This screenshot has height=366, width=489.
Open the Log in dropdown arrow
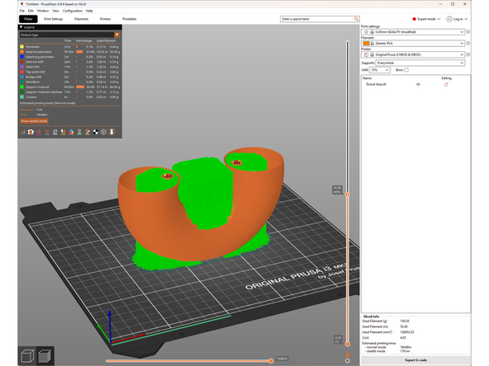(x=466, y=19)
